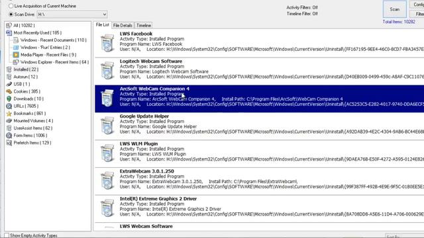Select 'Windows - 'Run' Entries ( 2 )'

[45, 47]
